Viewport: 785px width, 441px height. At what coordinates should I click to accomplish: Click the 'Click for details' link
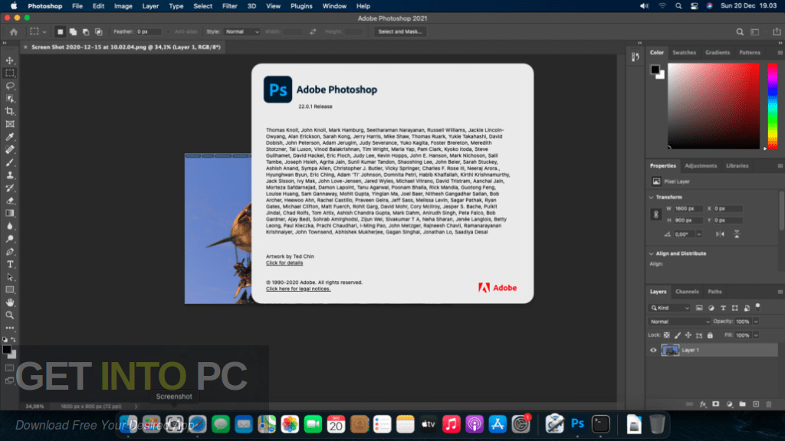284,263
